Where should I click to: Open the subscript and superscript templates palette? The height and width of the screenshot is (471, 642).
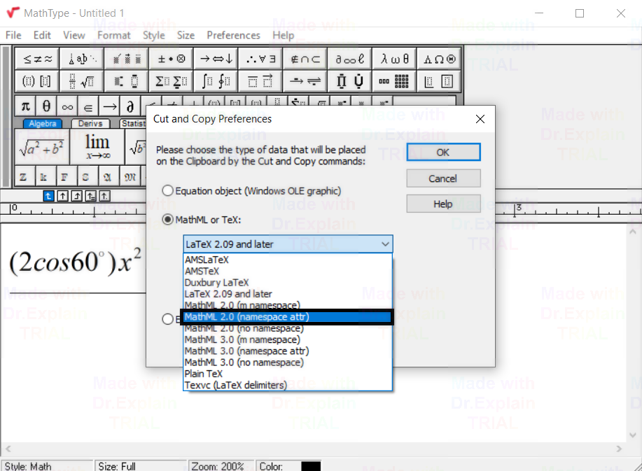pos(127,81)
